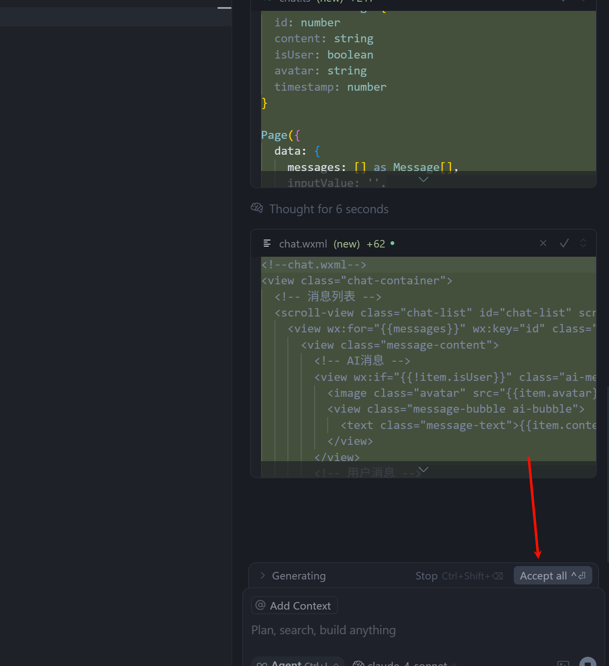Click the 'messages: [] as Message[],' line
Viewport: 609px width, 666px height.
[373, 167]
